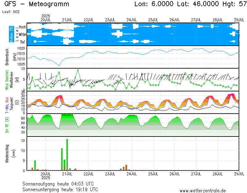247x193 pixels.
Task: Click '29JUL' on the bottom date axis
Action: (239, 174)
